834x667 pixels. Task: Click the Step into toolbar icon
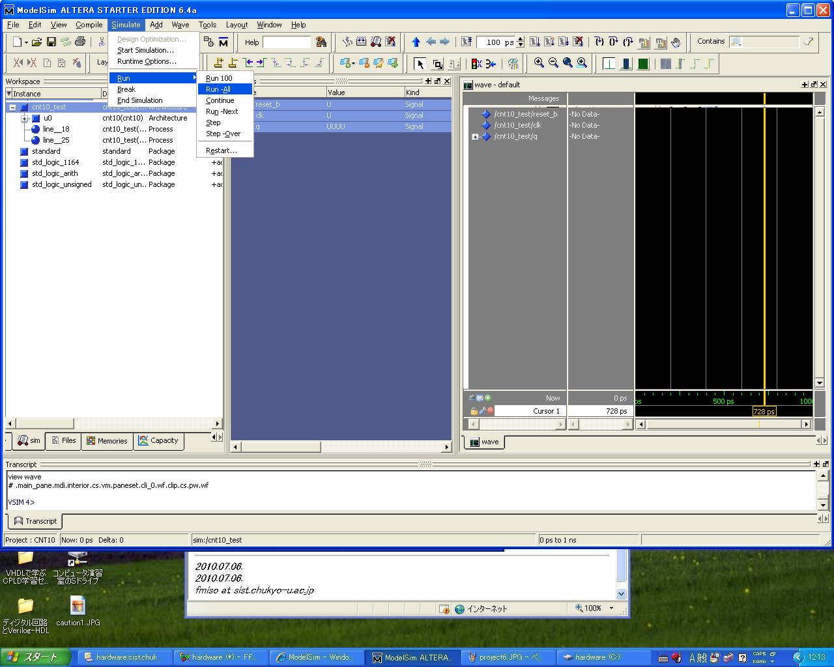pyautogui.click(x=599, y=42)
